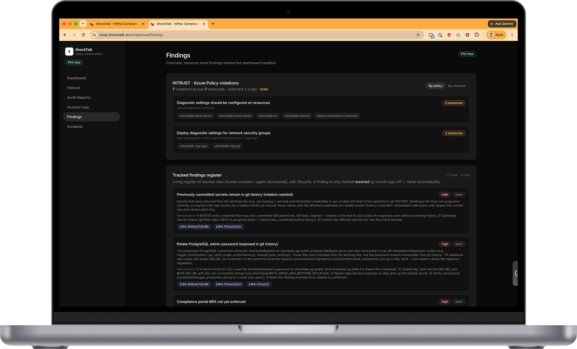This screenshot has height=349, width=577.
Task: Click the shocktalk-openai resource chip
Action: [297, 116]
